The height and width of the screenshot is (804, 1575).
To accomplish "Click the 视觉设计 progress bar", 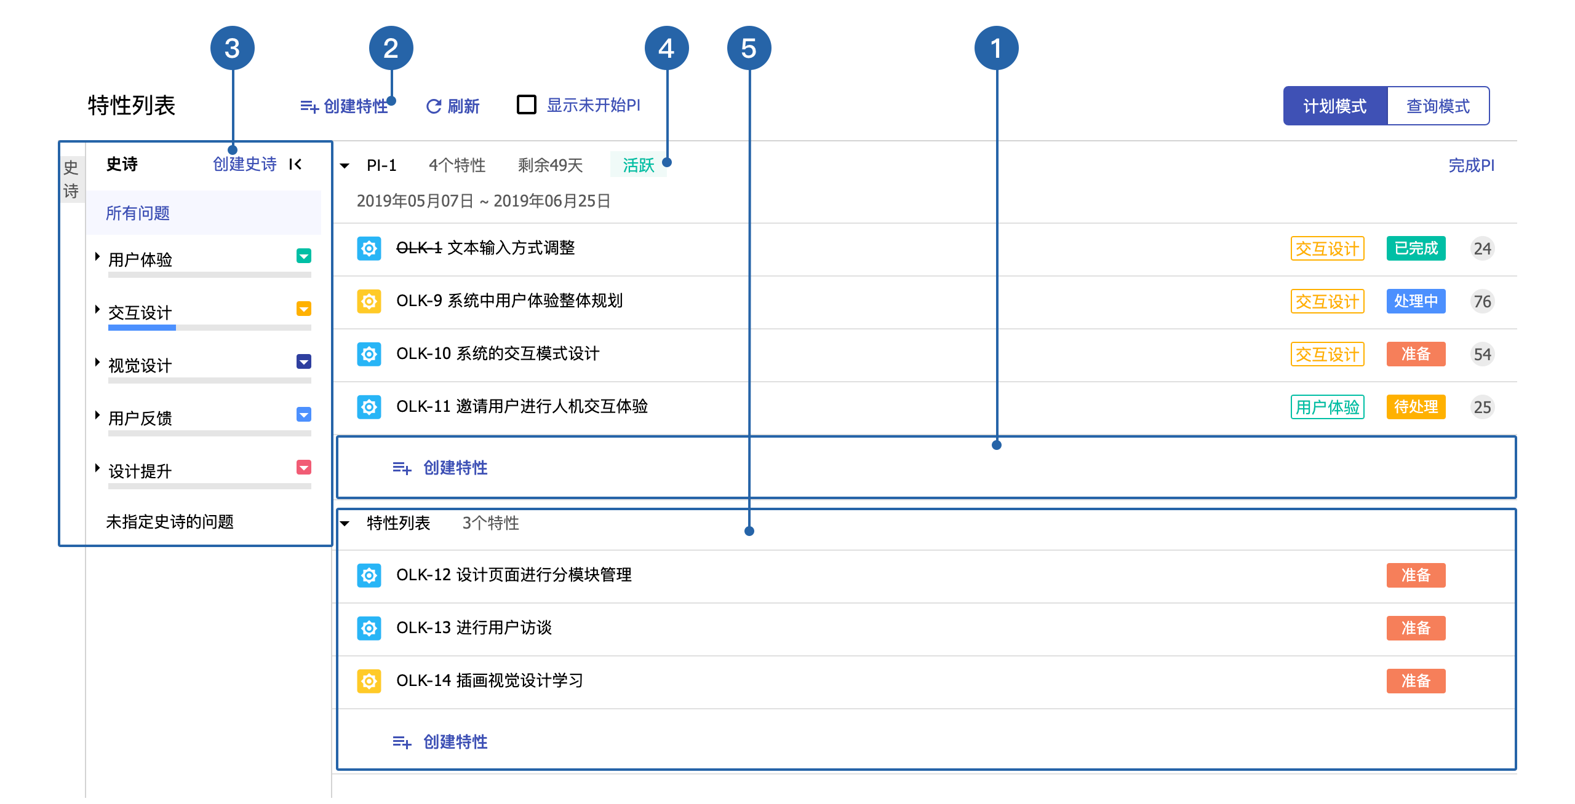I will [x=210, y=380].
